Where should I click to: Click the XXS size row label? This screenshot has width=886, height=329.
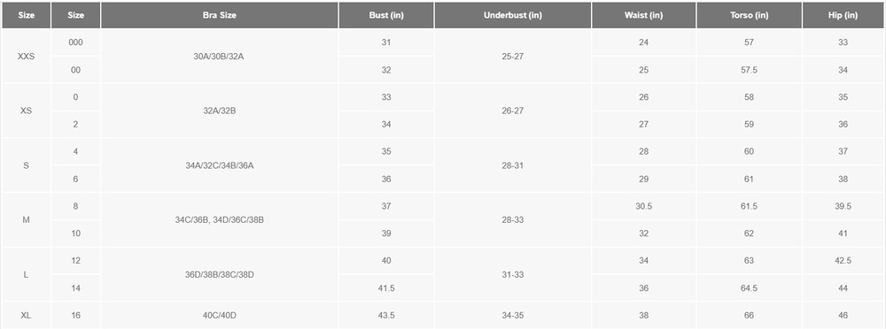(26, 57)
